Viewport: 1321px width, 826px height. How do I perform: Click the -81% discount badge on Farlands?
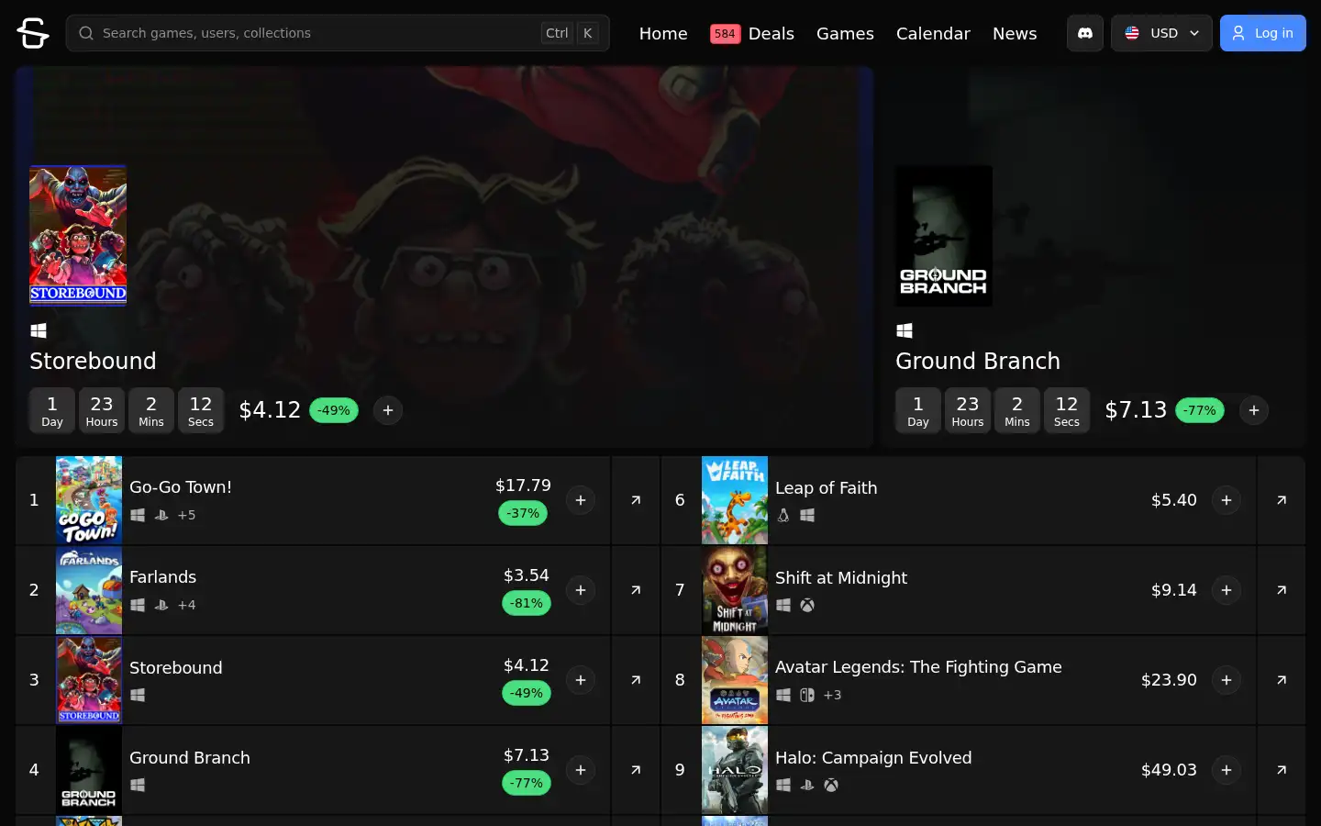(x=527, y=603)
